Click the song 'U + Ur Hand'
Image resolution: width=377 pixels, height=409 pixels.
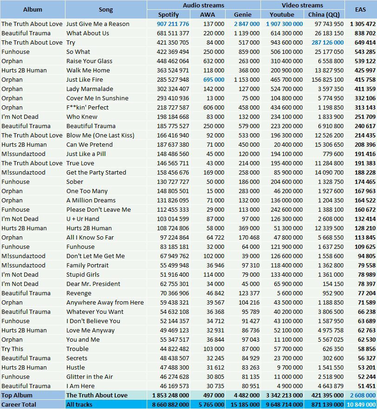(83, 219)
